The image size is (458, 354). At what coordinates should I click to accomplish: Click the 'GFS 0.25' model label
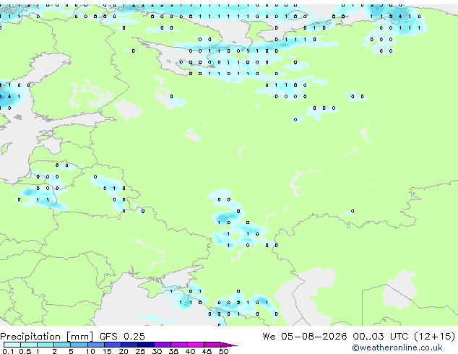[x=122, y=337]
